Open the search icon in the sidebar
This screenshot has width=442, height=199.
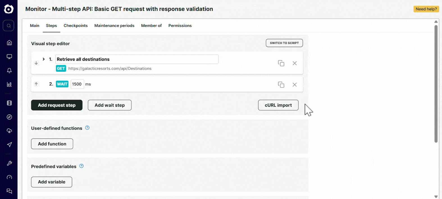8,26
